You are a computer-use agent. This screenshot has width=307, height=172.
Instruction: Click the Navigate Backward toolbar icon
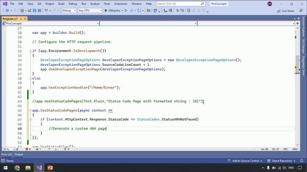[x=7, y=11]
